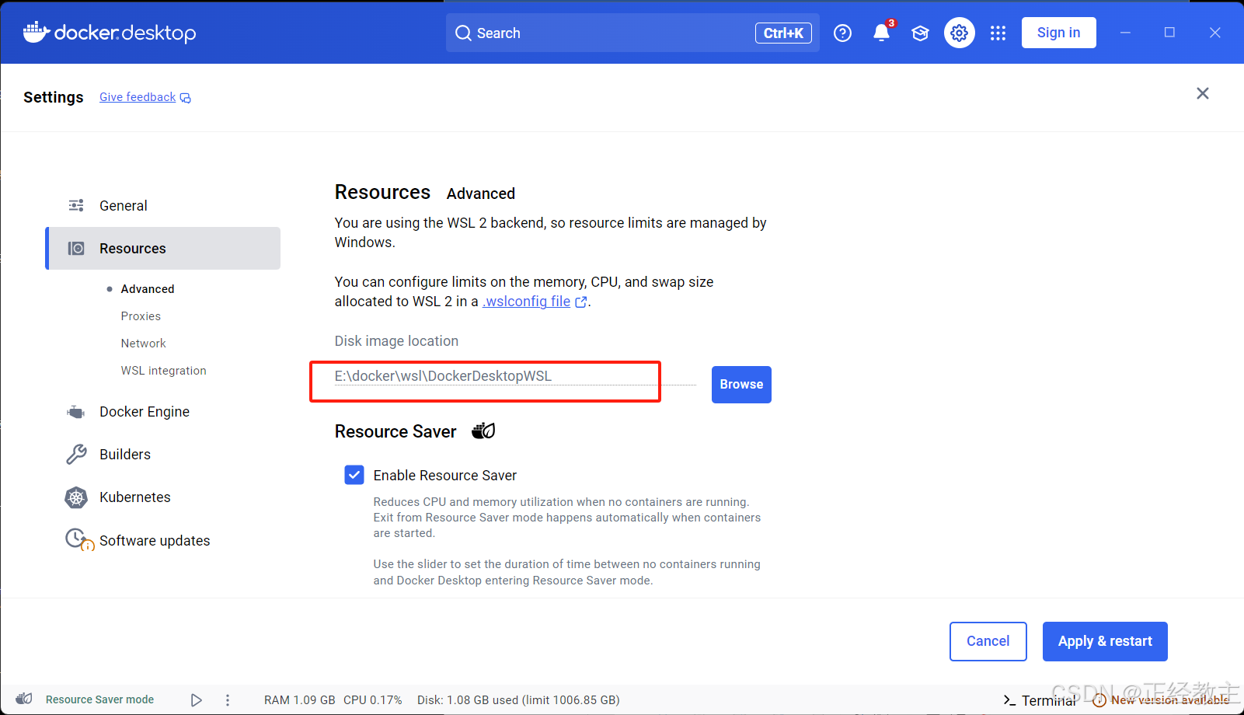Click Resource Saver mode status text
The image size is (1244, 715).
[x=99, y=699]
